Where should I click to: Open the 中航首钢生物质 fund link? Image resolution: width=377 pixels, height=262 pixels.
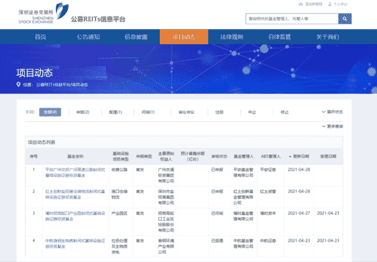tap(75, 243)
